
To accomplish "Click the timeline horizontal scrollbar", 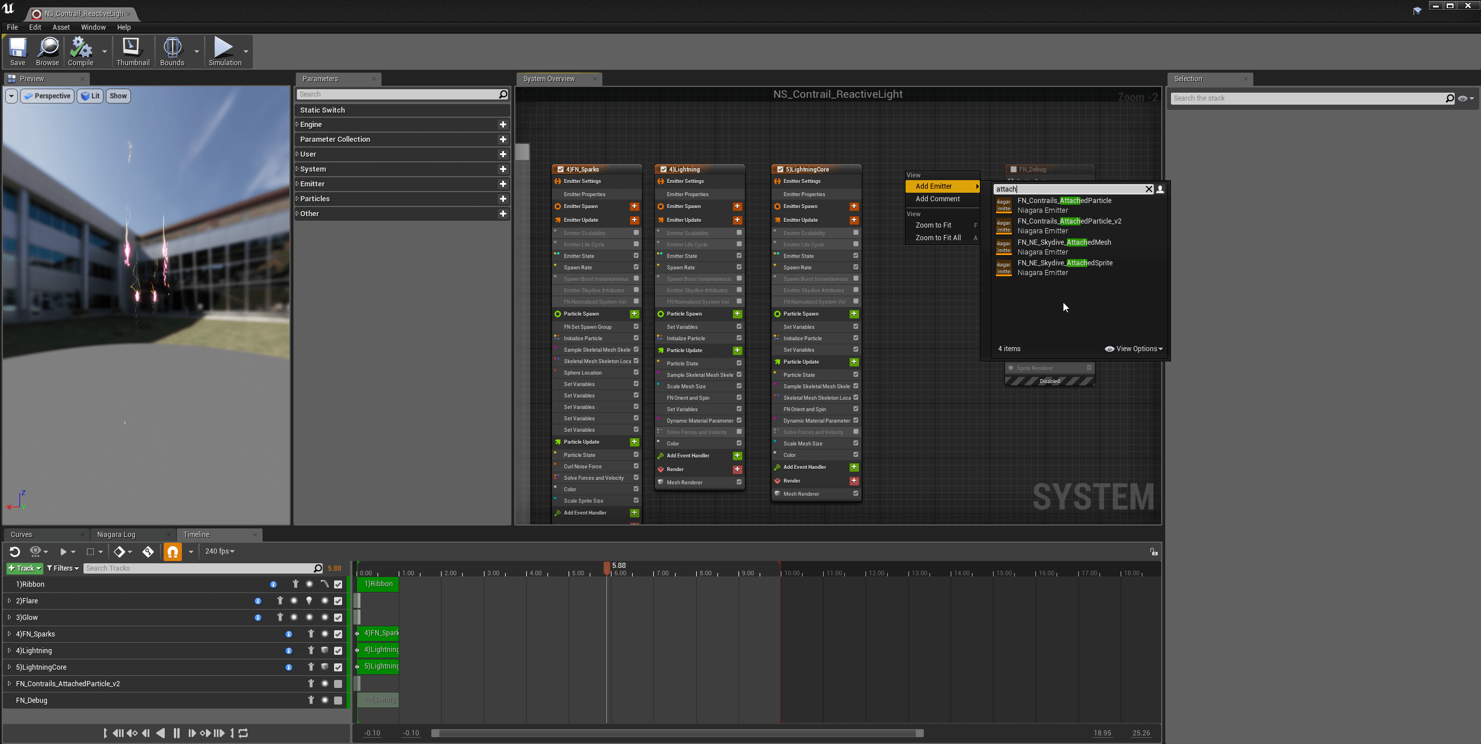I will coord(677,733).
